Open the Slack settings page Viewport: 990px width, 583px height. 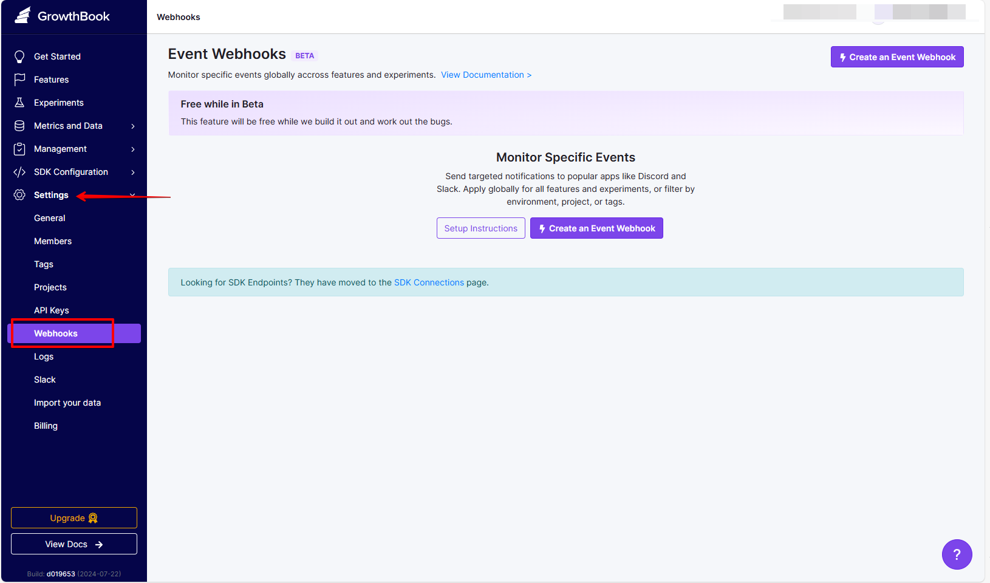(45, 379)
